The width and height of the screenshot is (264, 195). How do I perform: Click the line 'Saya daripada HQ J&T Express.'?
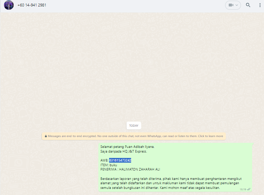click(x=124, y=151)
